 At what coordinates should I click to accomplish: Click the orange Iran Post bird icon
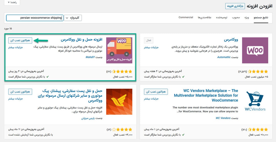119,101
